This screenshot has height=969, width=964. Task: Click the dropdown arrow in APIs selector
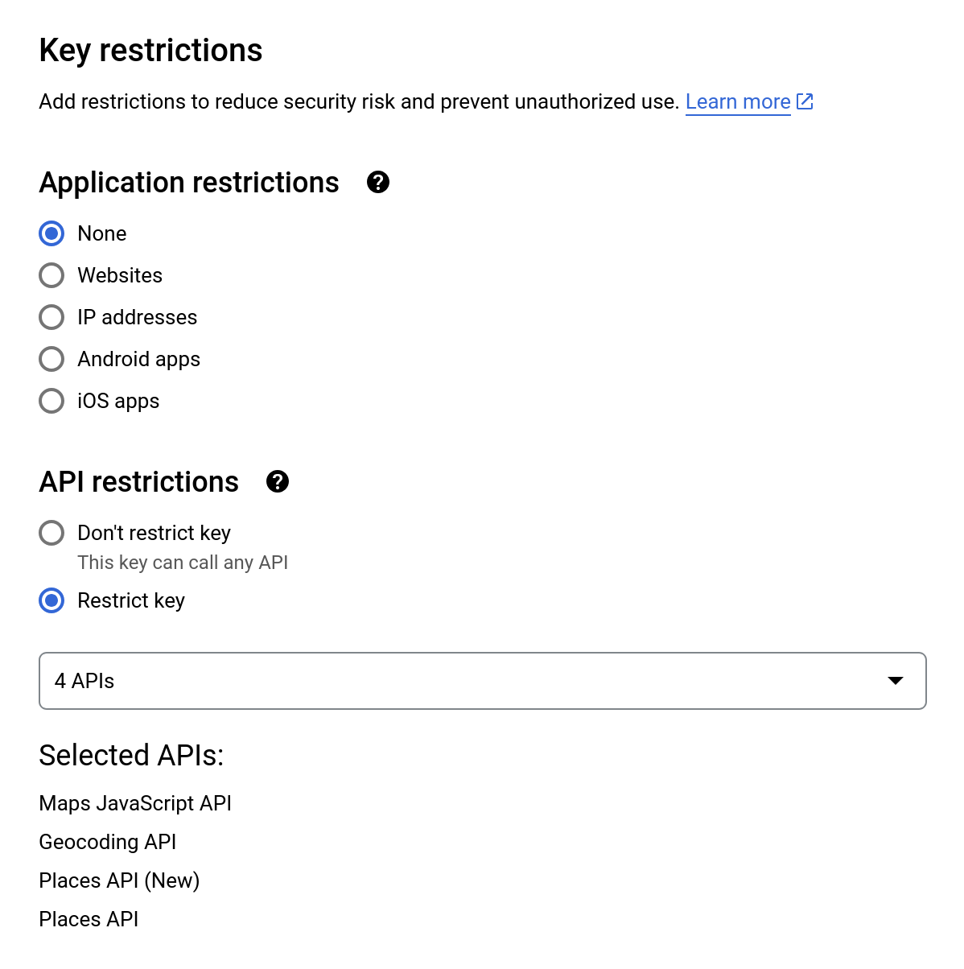(896, 681)
